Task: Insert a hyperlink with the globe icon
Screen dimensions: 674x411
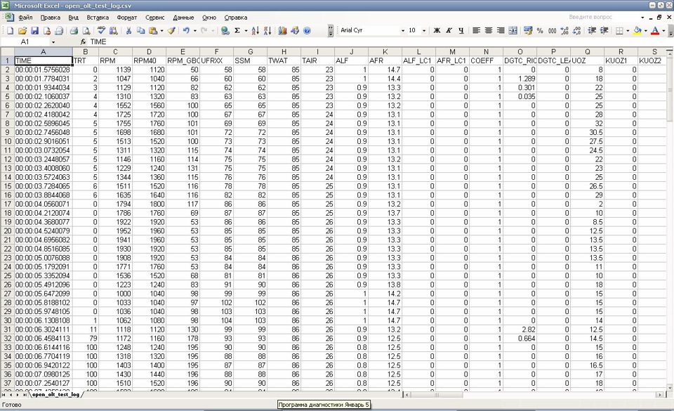Action: 225,30
